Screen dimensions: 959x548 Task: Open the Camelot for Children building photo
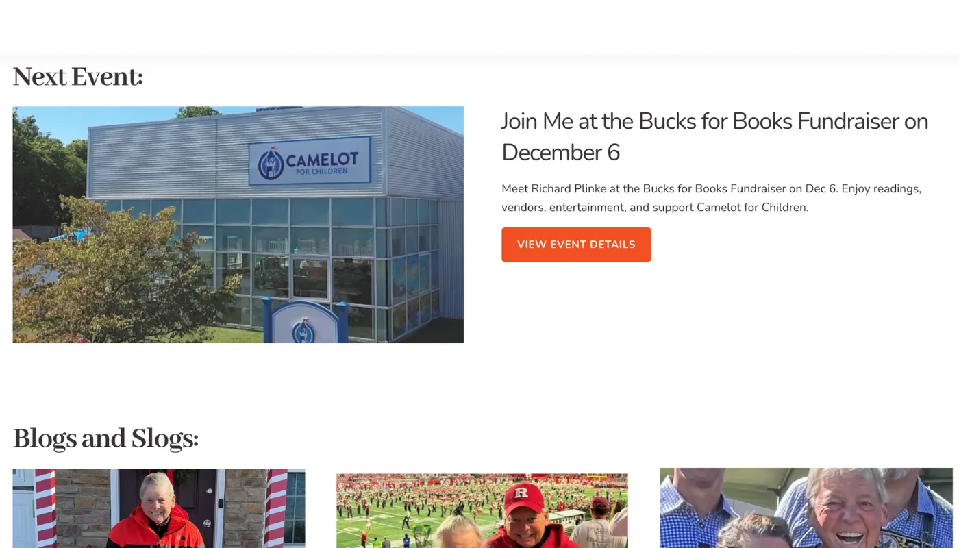tap(238, 225)
